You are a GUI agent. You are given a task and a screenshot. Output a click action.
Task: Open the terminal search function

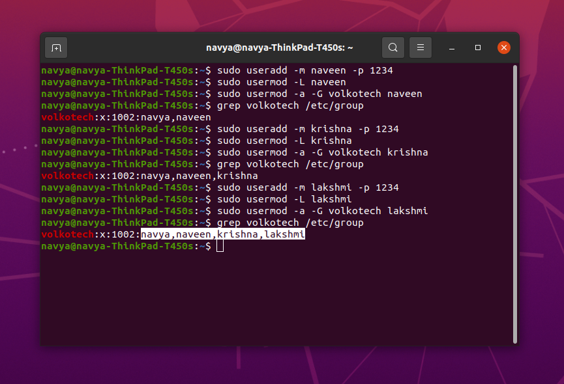point(393,47)
